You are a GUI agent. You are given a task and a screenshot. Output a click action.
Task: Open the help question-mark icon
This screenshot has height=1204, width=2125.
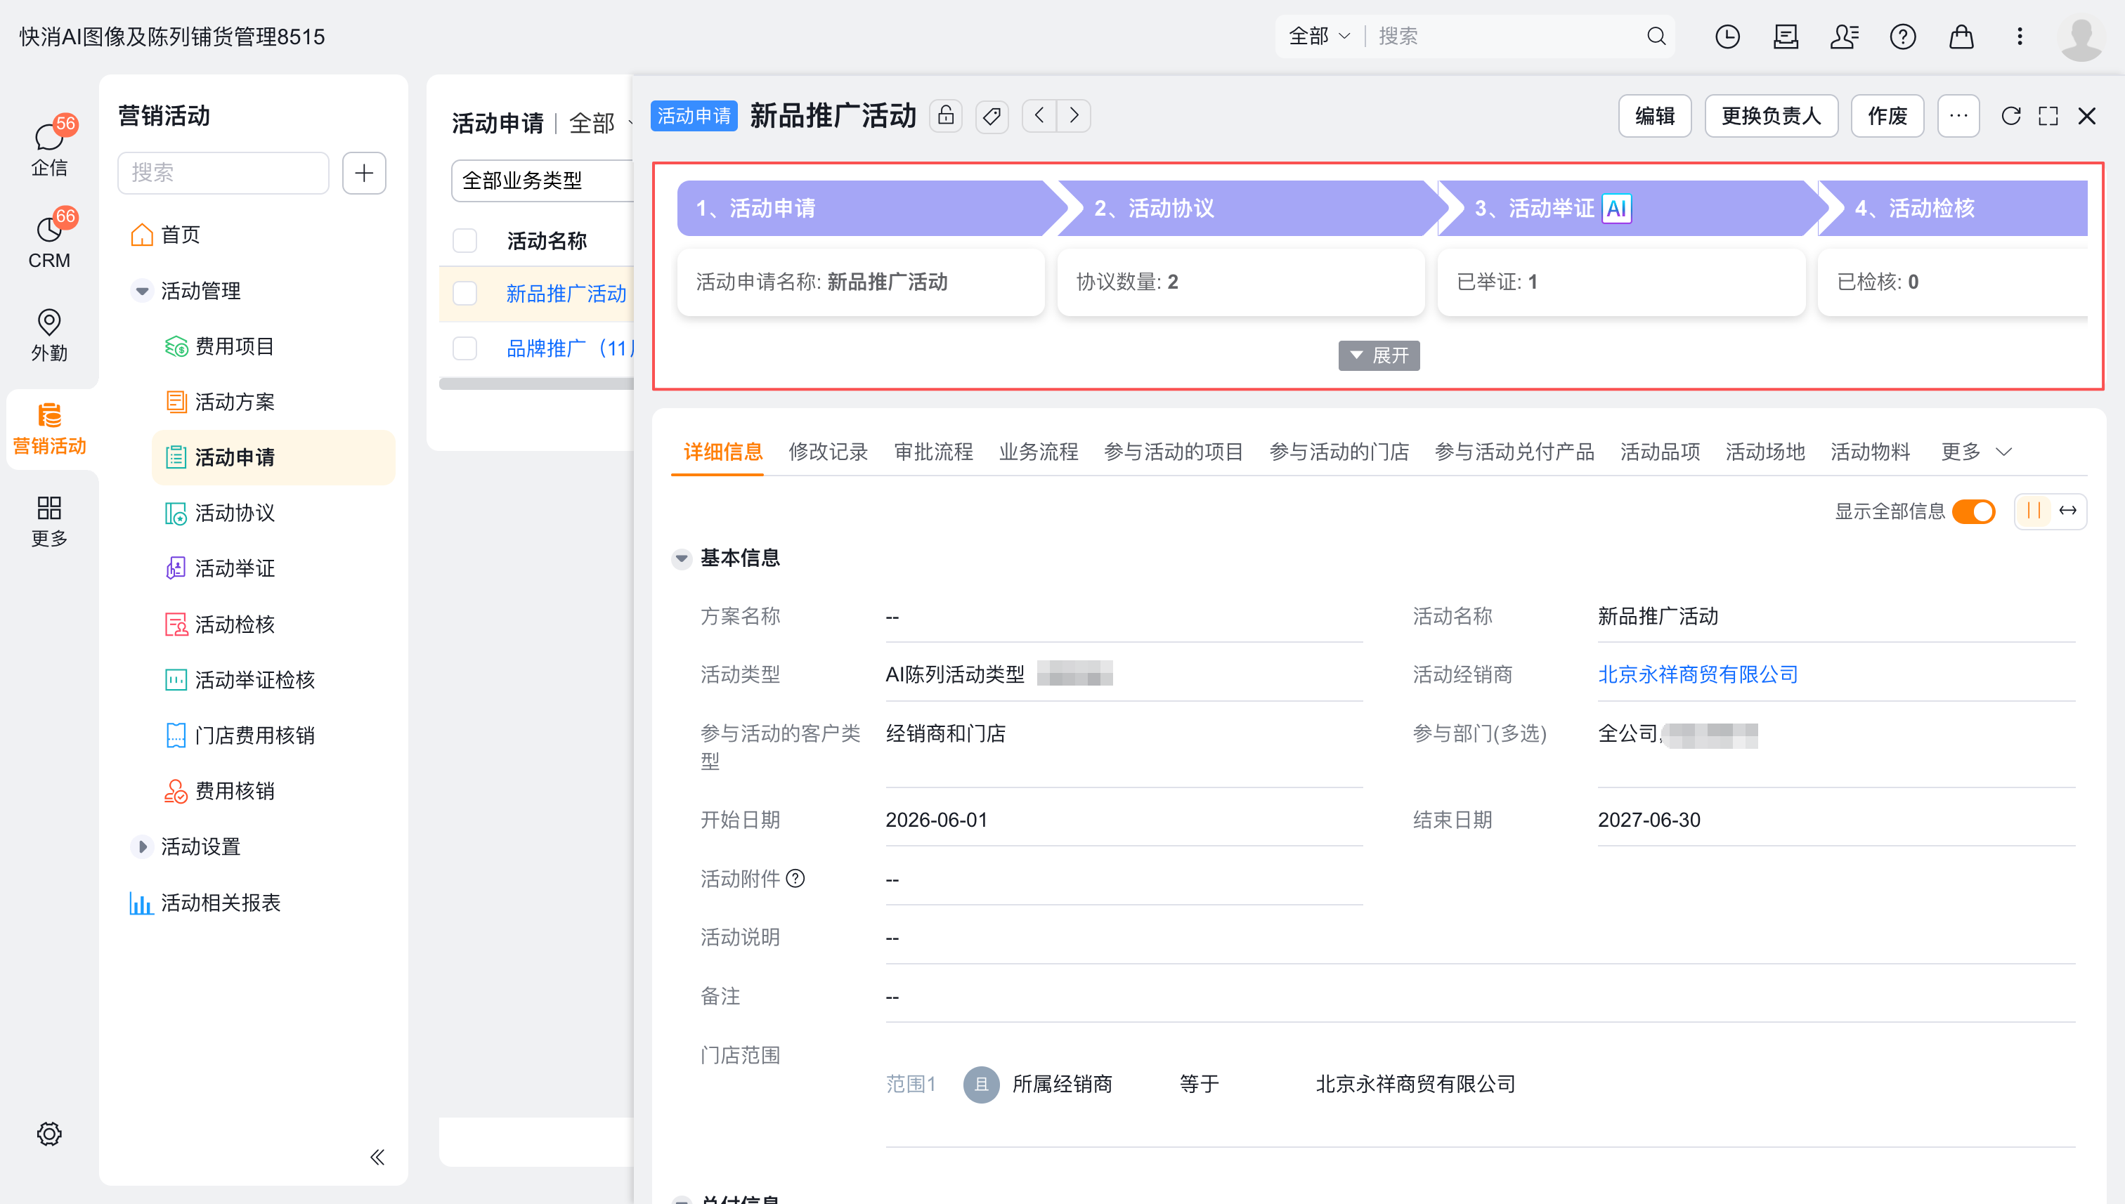pyautogui.click(x=1902, y=37)
